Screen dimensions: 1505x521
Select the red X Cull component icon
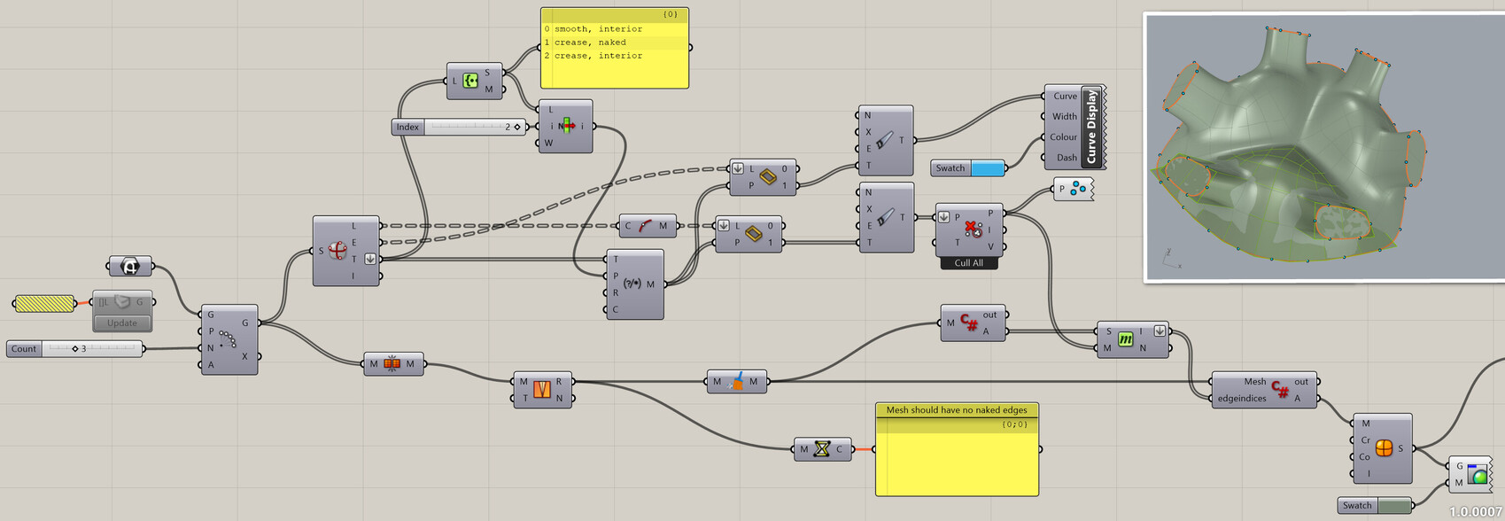(x=974, y=229)
